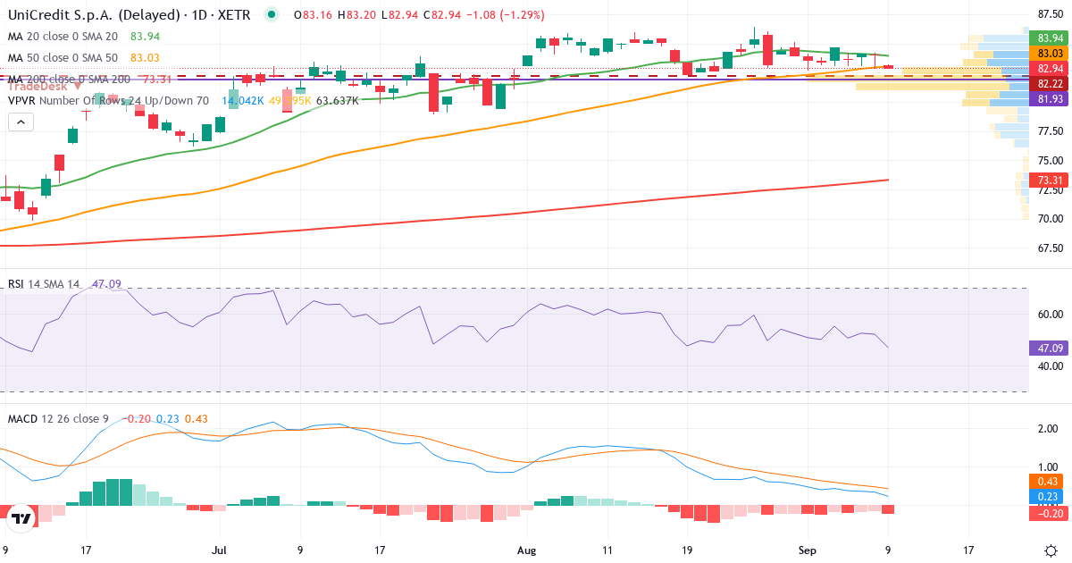Click orange 83.03 tag on price scale

(1050, 54)
